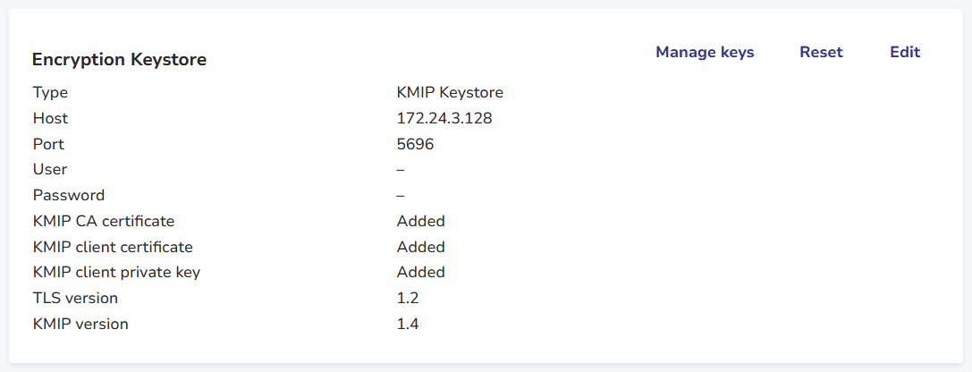
Task: Click the Added status for KMIP CA certificate
Action: (x=420, y=221)
